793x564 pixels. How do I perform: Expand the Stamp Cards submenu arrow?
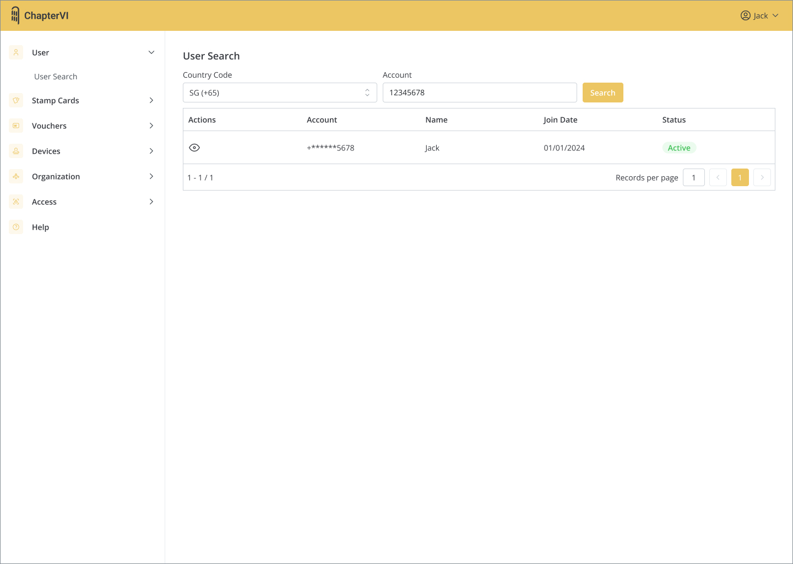click(x=151, y=100)
